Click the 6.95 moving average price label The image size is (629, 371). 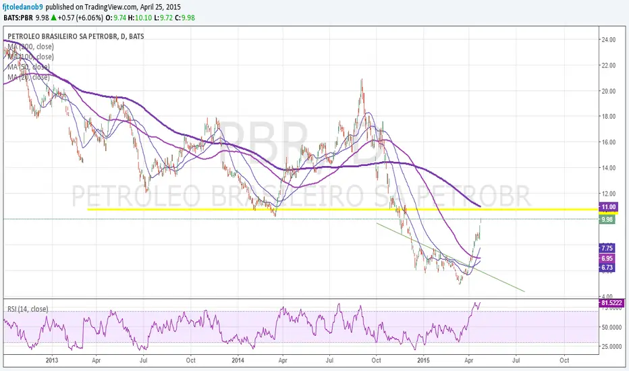pyautogui.click(x=607, y=258)
